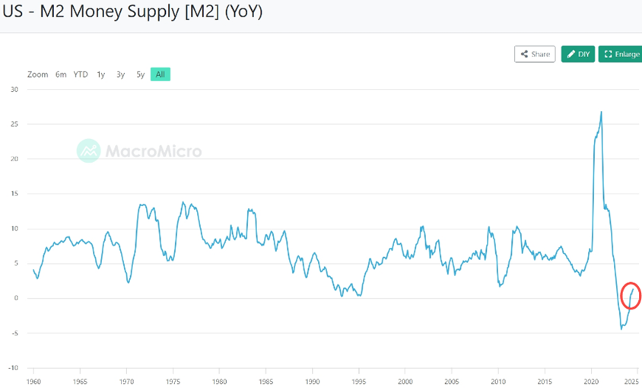Enlarge the chart view
This screenshot has width=642, height=390.
[621, 54]
